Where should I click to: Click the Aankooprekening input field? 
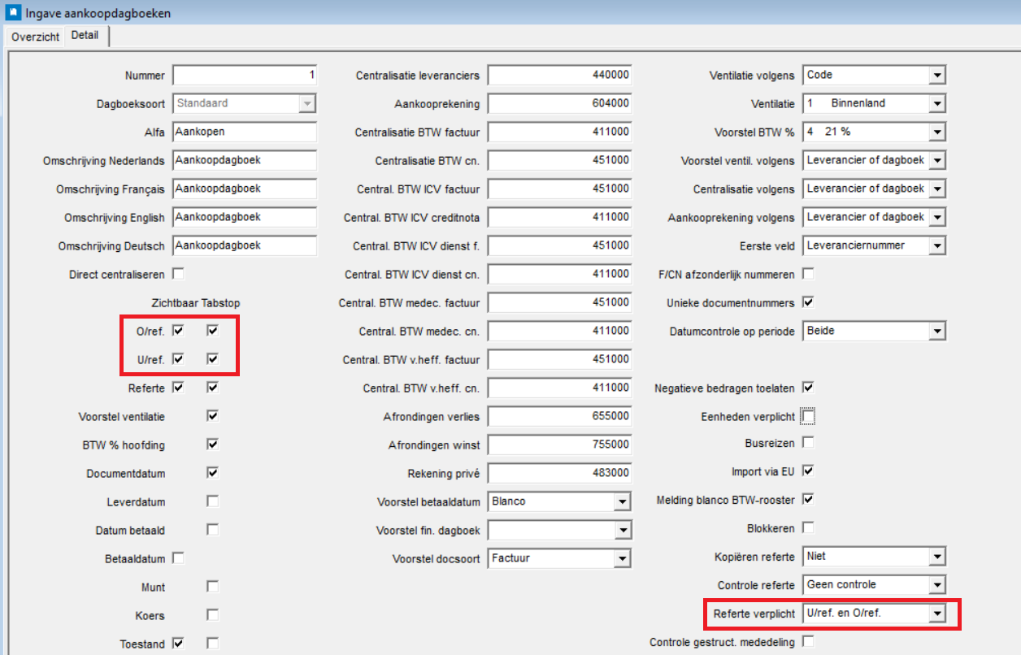click(x=559, y=104)
